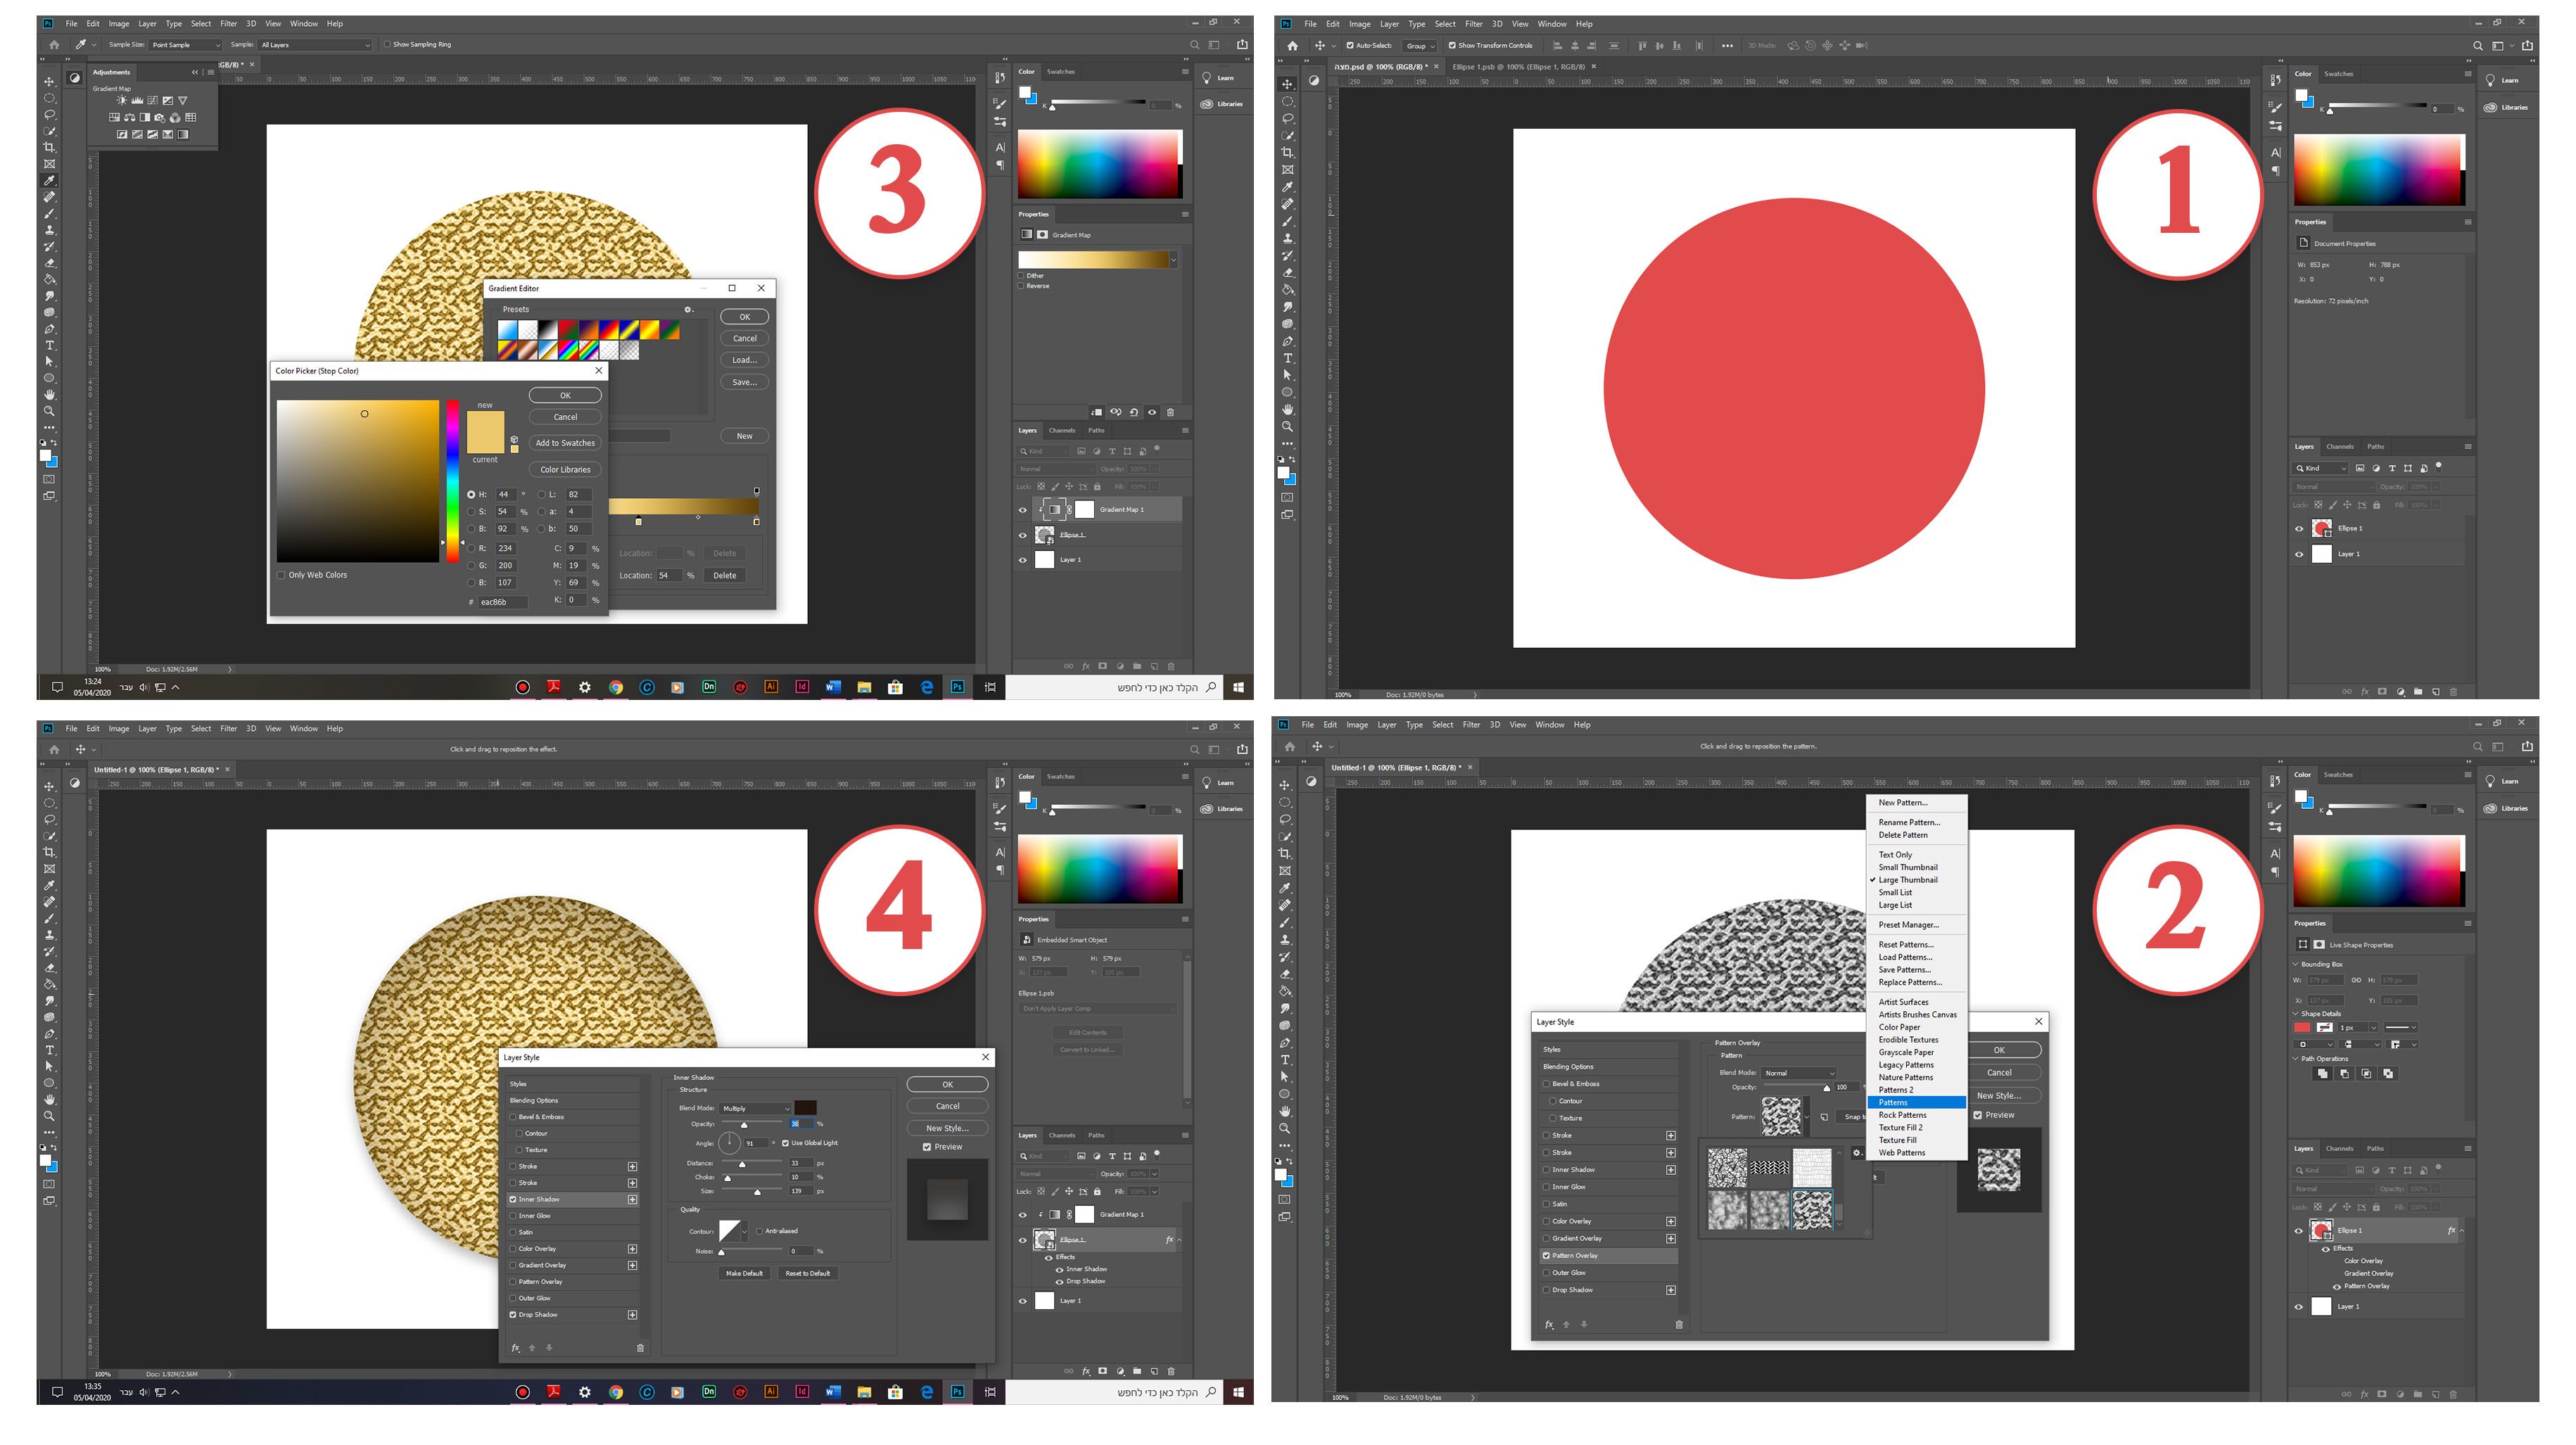Toggle the Show Sampling Ring checkbox
The image size is (2576, 1445).
387,44
